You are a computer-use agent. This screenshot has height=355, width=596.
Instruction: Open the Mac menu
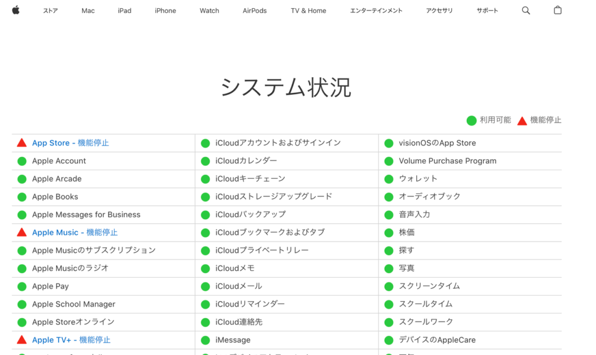click(x=88, y=10)
